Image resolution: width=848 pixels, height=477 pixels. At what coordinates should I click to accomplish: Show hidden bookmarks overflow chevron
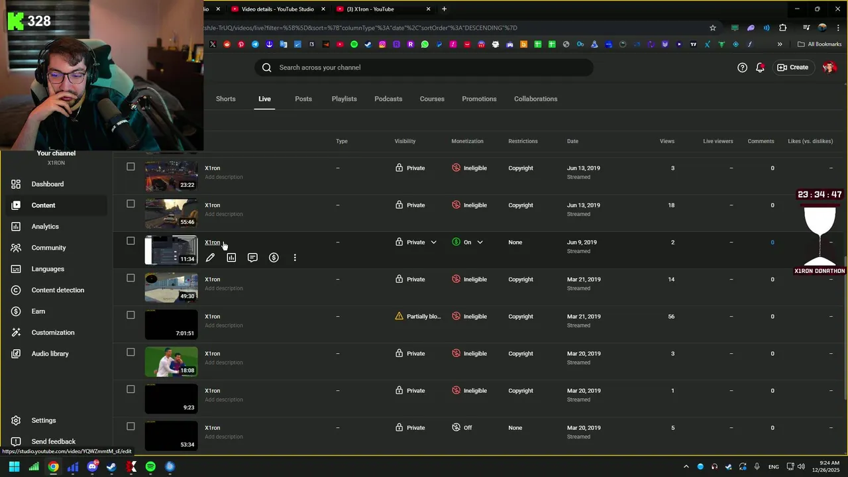click(780, 44)
